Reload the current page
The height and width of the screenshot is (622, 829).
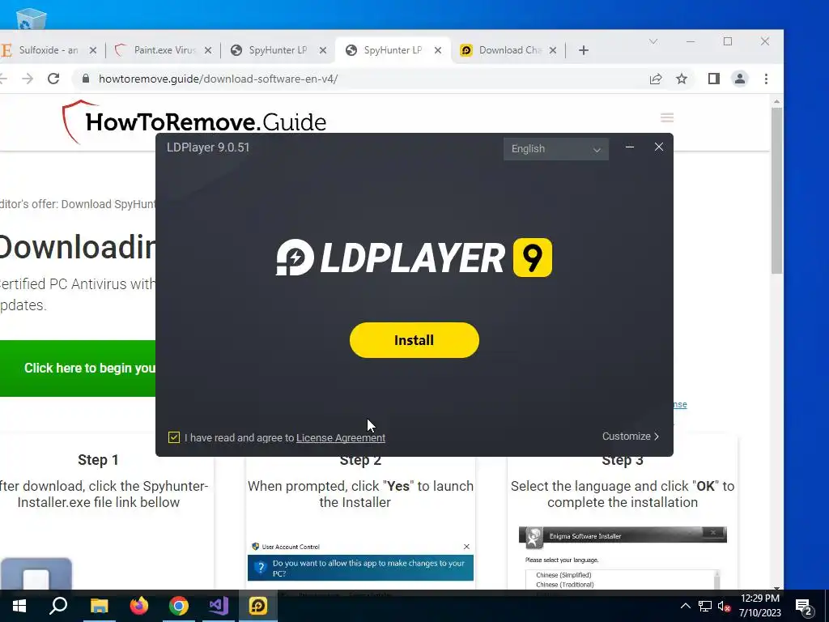(53, 79)
